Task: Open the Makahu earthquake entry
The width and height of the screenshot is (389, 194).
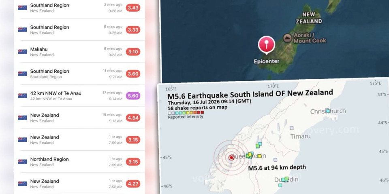Action: click(80, 52)
